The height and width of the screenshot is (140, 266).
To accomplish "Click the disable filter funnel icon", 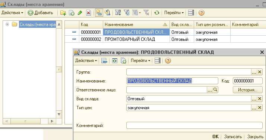I will tap(146, 13).
